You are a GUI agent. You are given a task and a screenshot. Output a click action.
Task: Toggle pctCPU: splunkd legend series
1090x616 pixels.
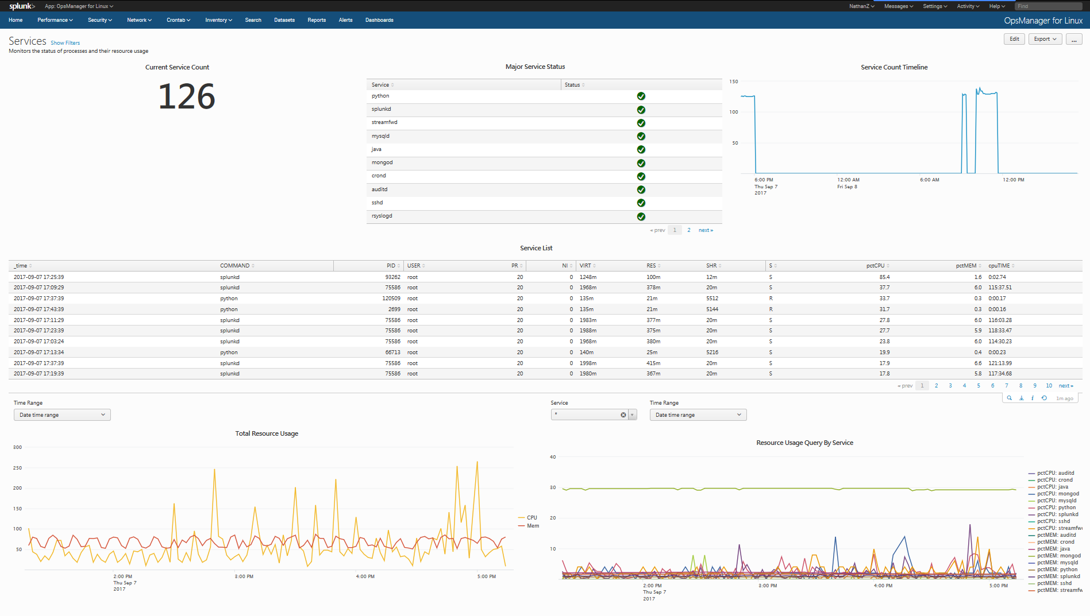point(1053,514)
